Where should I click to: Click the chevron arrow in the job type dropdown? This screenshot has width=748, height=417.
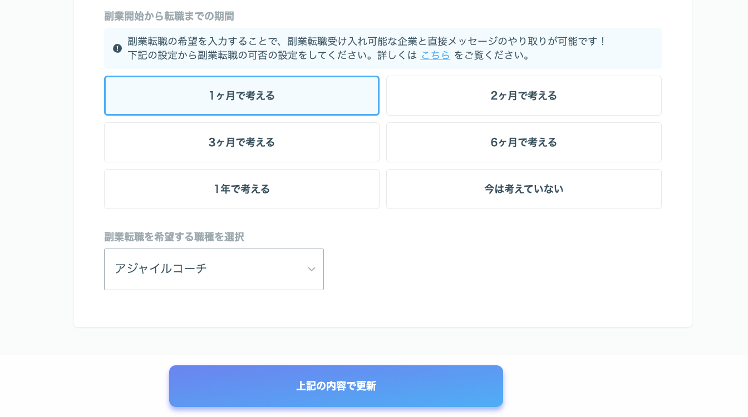[312, 269]
